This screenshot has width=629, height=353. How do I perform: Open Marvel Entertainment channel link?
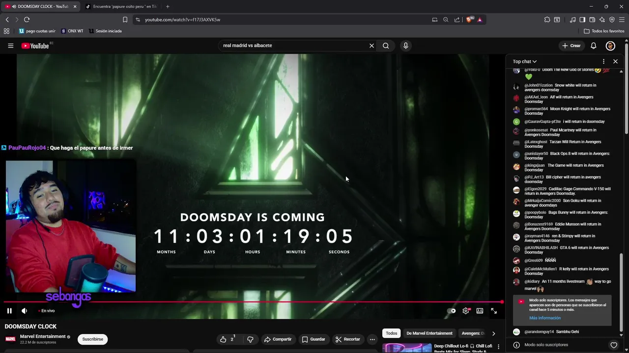click(43, 336)
